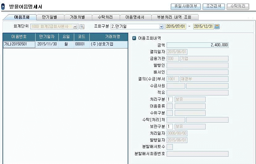
Task: Click the 수탁처리 button at top right
Action: pyautogui.click(x=237, y=6)
